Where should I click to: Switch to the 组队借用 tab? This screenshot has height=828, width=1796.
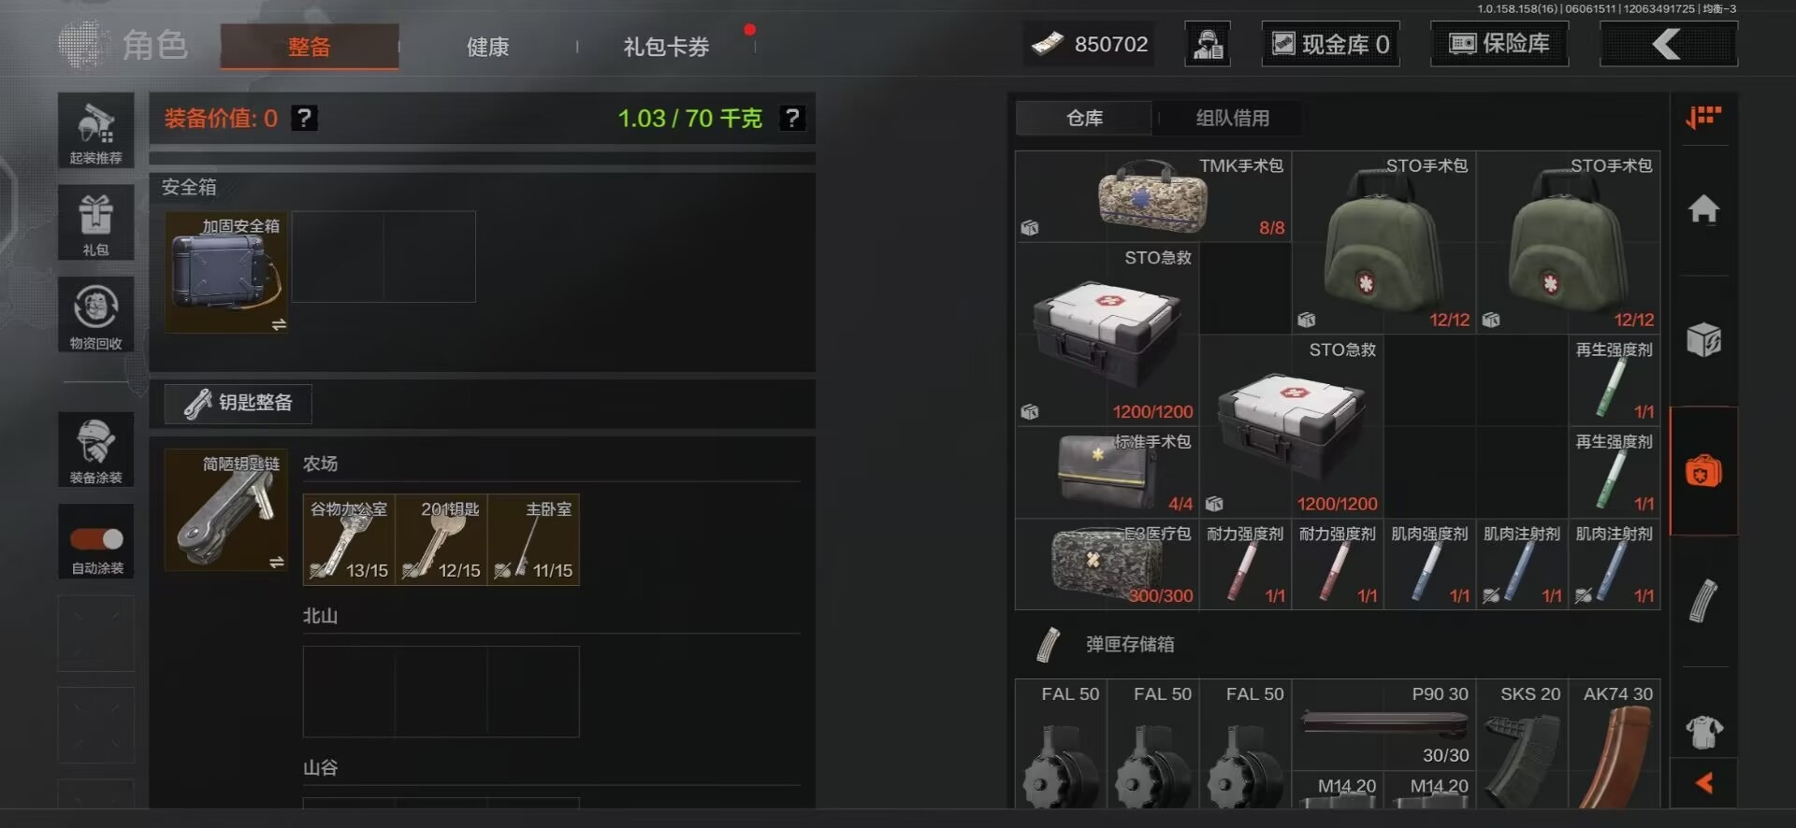pos(1233,118)
